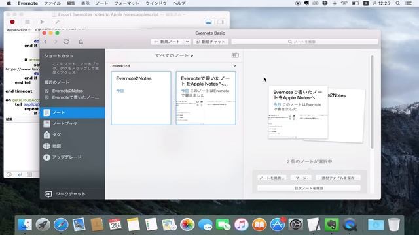Image resolution: width=419 pixels, height=235 pixels.
Task: Click the Spotlight search icon in menu bar
Action: (398, 3)
